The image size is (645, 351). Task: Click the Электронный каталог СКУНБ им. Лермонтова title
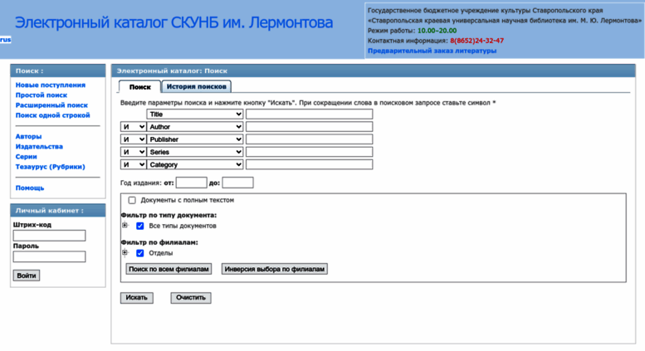tap(174, 22)
